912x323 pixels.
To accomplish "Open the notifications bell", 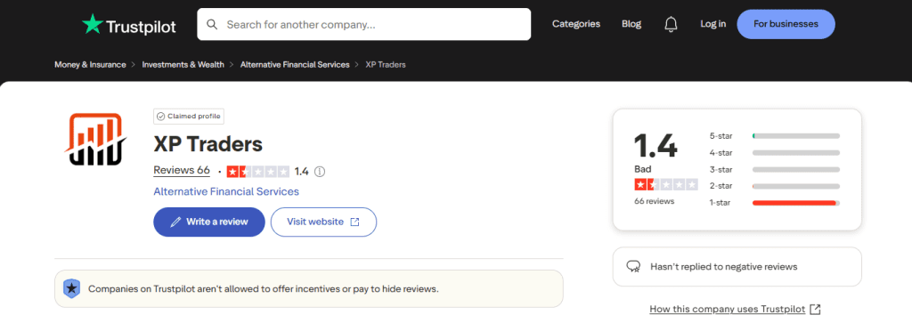I will click(671, 24).
